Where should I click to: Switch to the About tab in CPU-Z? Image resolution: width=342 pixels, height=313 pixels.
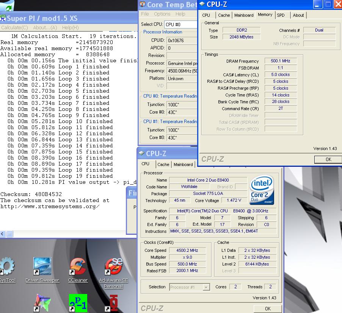pyautogui.click(x=298, y=15)
